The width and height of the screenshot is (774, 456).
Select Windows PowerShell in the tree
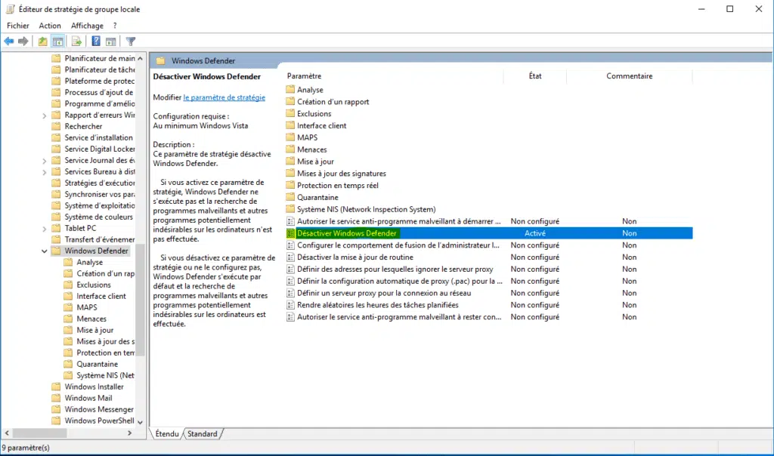point(99,421)
